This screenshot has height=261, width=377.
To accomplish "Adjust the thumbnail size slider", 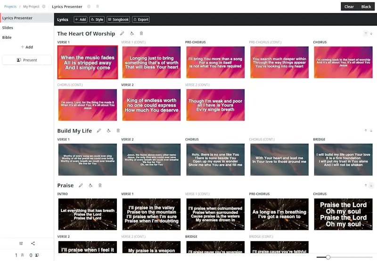I will click(x=328, y=257).
